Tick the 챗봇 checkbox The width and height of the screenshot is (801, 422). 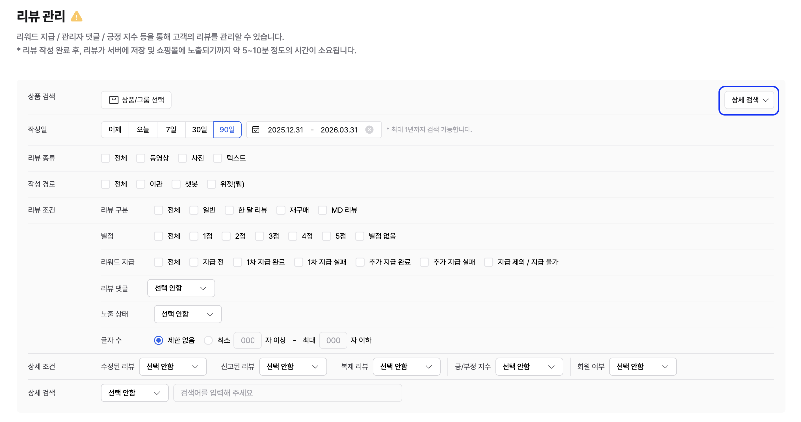(176, 184)
